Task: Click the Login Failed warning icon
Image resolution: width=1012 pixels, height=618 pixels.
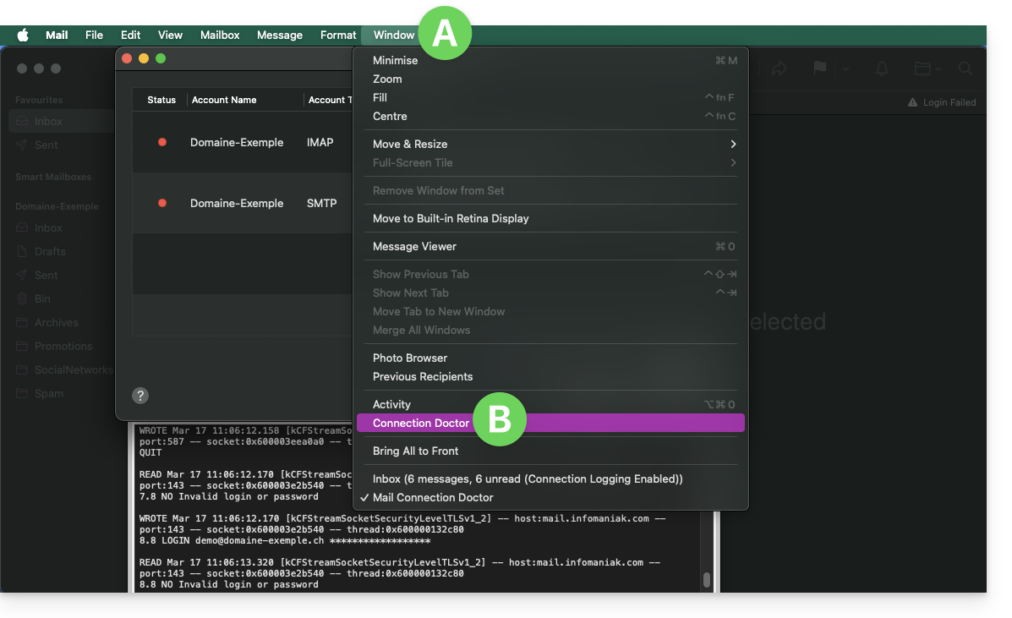Action: pos(912,102)
